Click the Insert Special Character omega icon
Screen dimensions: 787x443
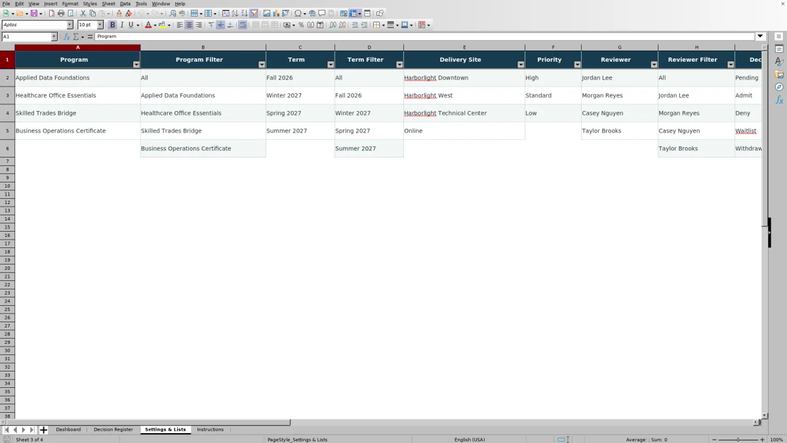click(x=298, y=13)
